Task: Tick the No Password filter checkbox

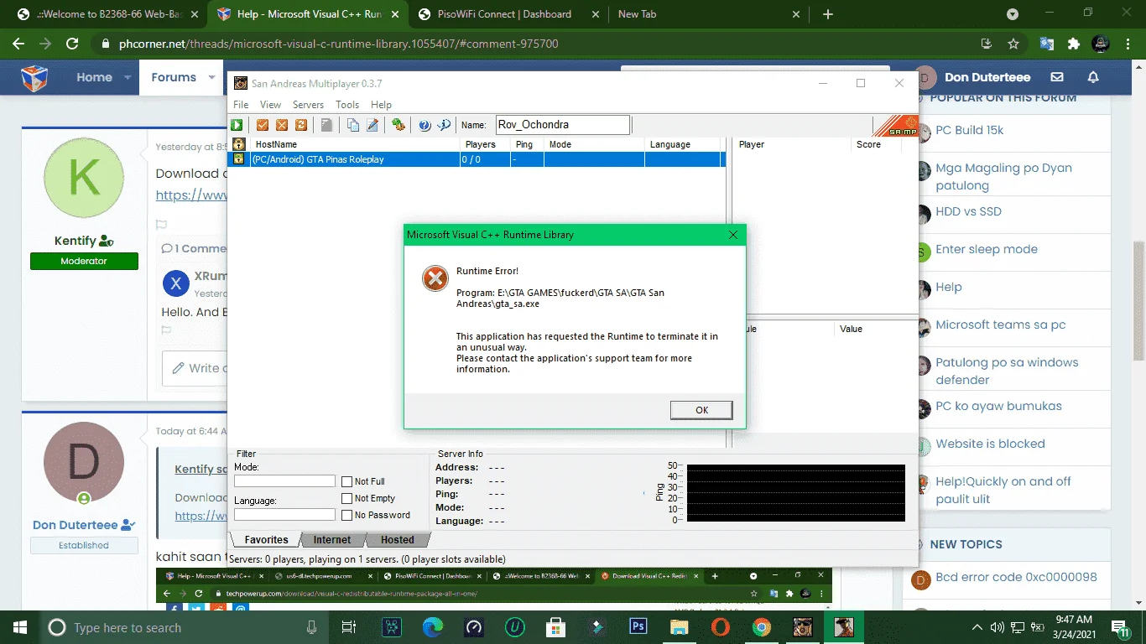Action: click(x=346, y=515)
